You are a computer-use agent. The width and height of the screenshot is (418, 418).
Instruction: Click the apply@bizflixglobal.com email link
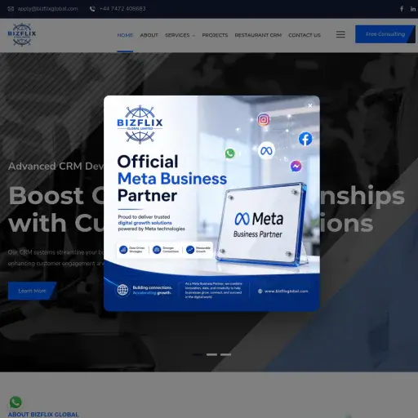click(x=47, y=9)
